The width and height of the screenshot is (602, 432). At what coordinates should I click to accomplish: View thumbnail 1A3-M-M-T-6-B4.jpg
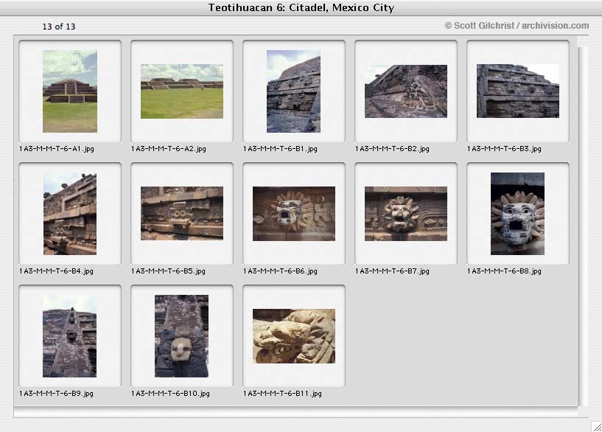click(x=70, y=214)
